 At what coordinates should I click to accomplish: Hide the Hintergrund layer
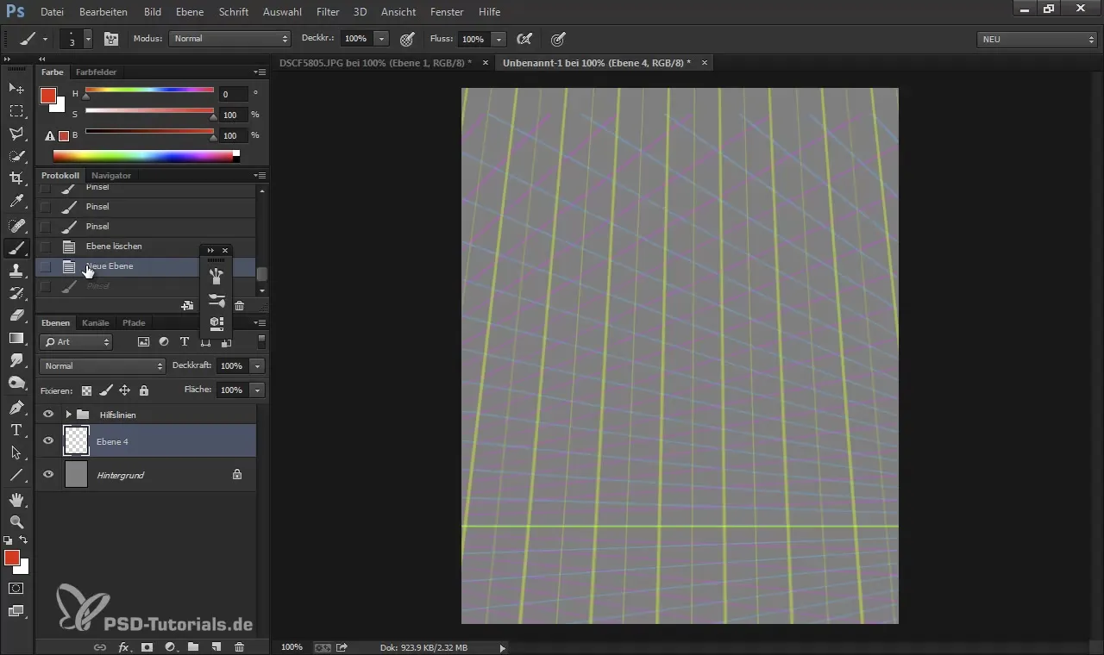pyautogui.click(x=48, y=474)
